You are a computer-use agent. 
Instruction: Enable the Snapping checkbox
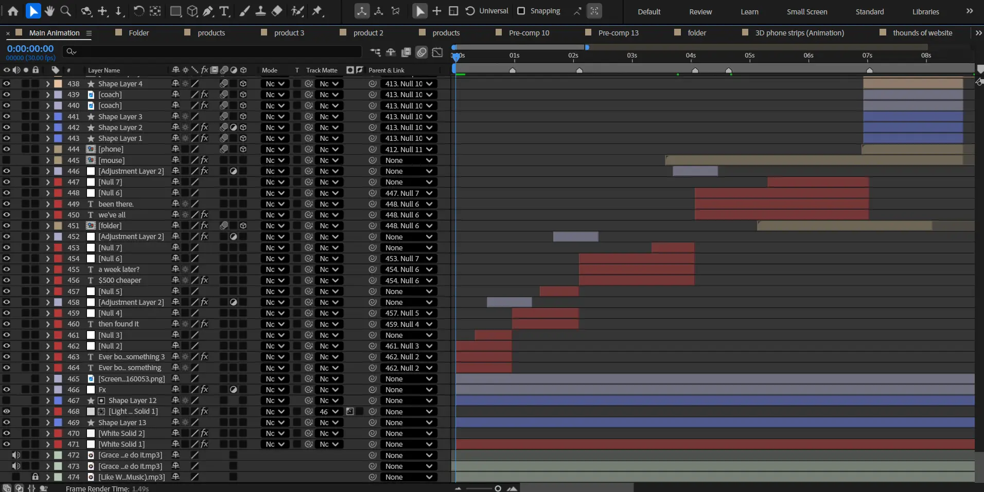tap(521, 11)
